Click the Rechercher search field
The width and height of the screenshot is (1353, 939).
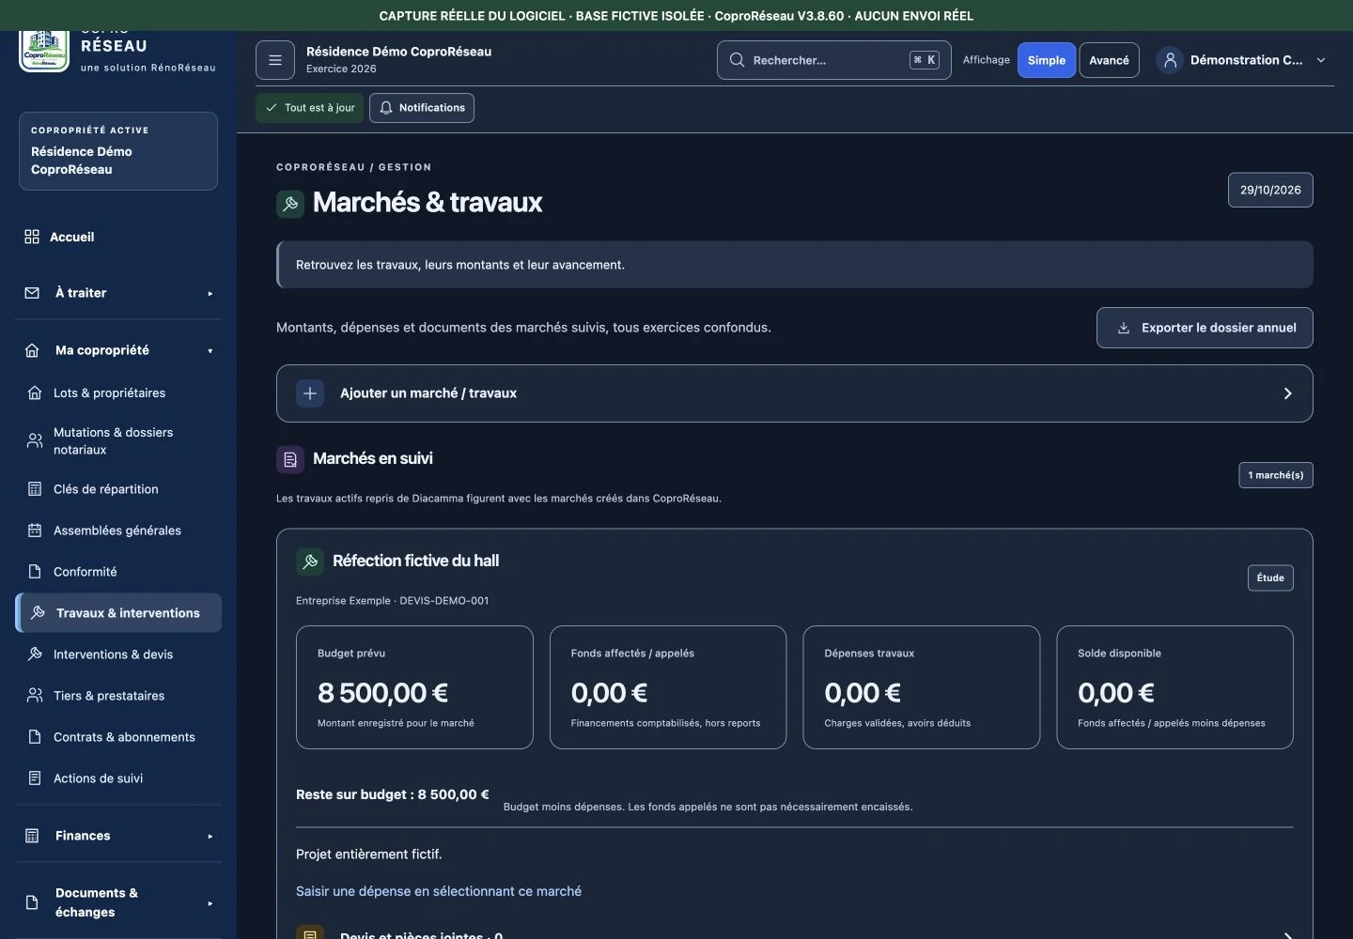(834, 60)
